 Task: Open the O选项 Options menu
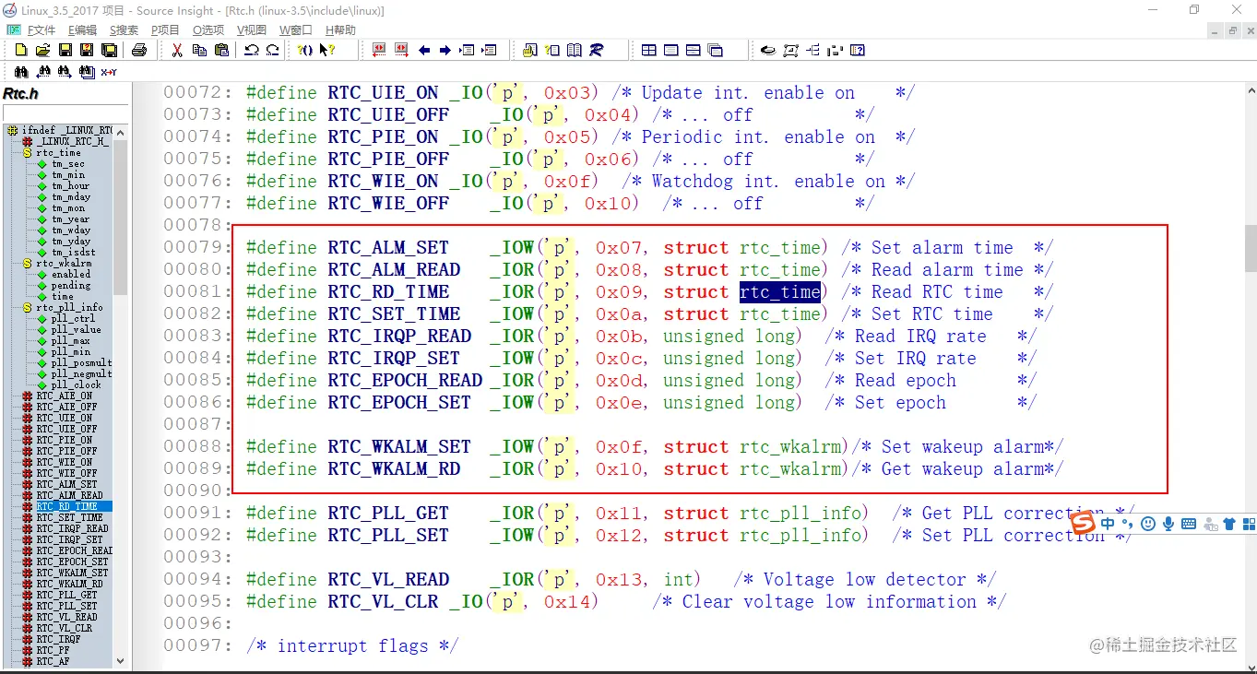click(x=208, y=30)
